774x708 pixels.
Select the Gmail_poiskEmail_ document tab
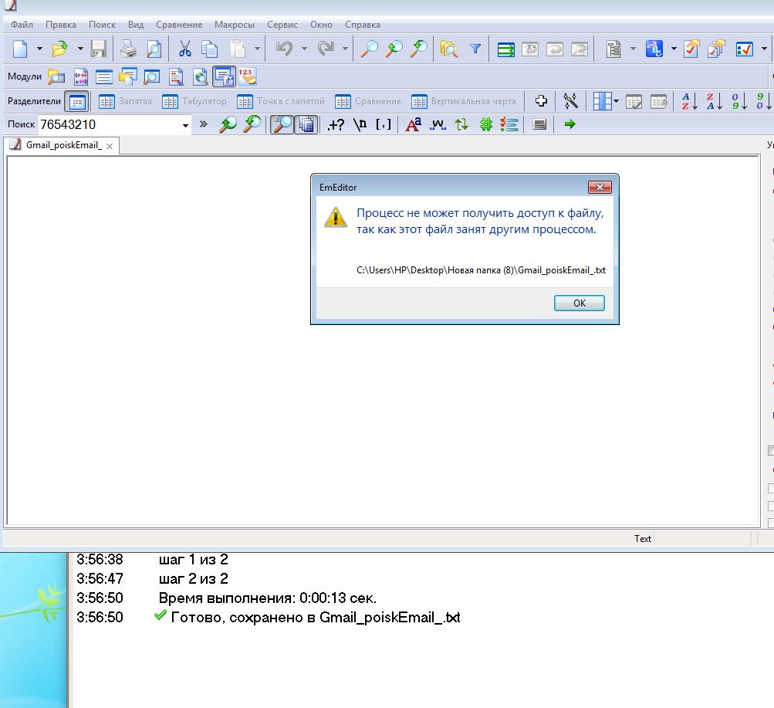(x=63, y=145)
